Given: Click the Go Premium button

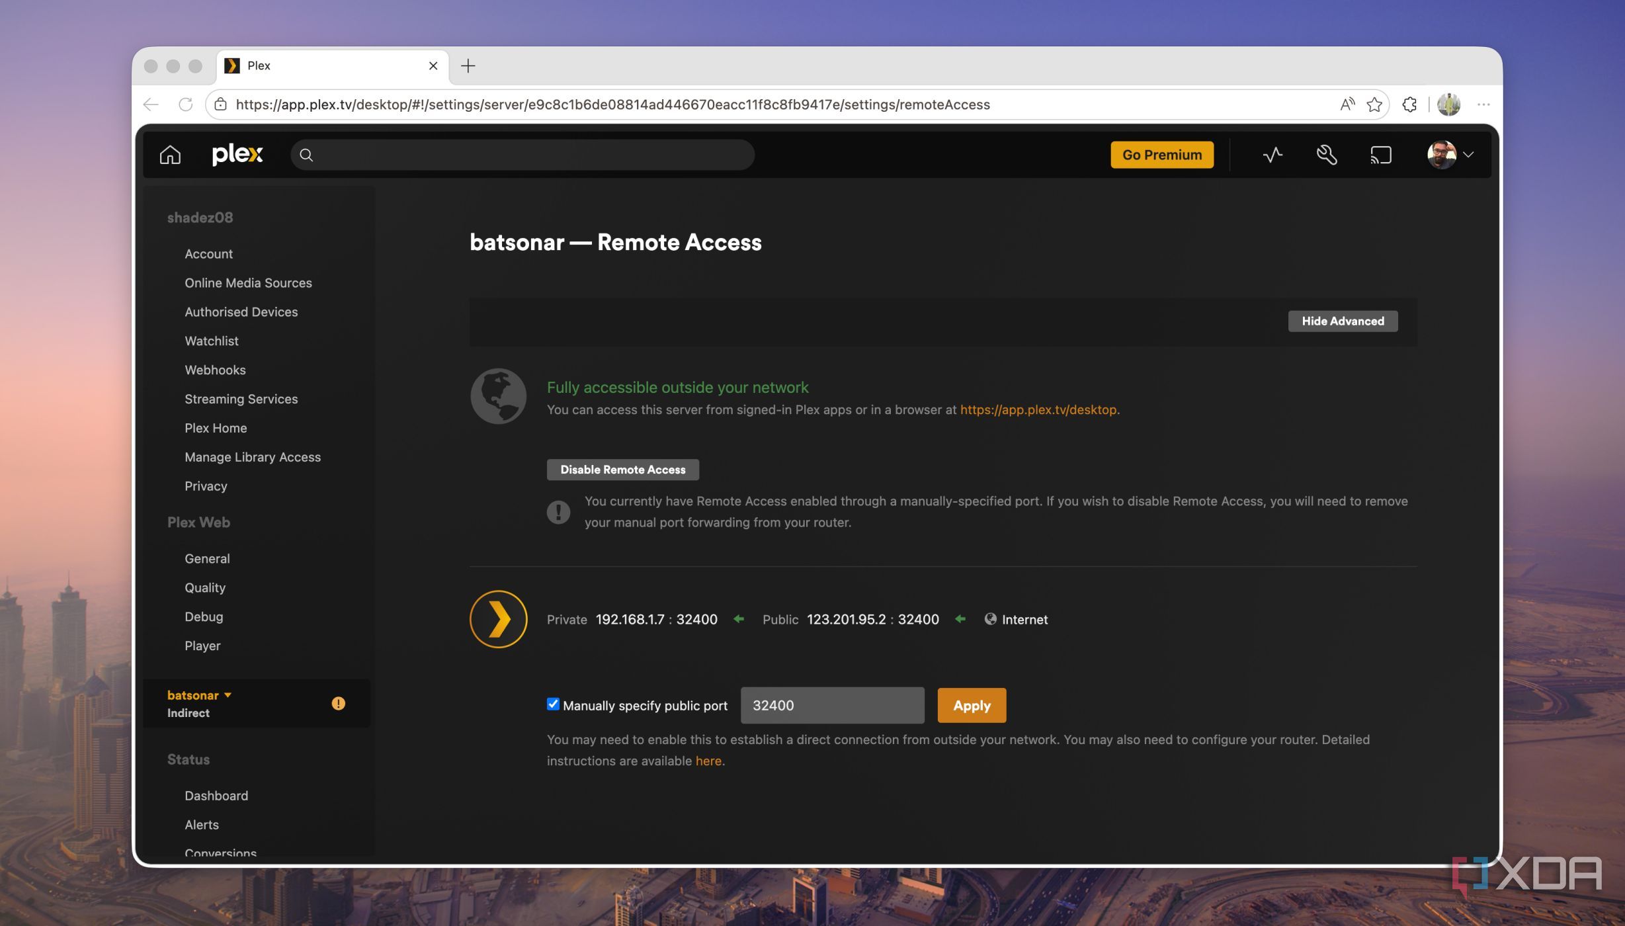Looking at the screenshot, I should point(1162,155).
